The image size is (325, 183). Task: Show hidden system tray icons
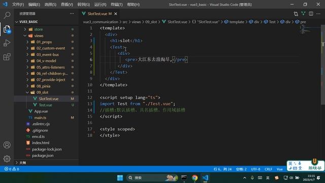tap(245, 178)
